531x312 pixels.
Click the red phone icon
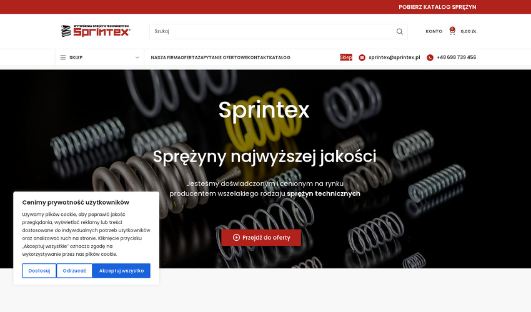pos(430,57)
